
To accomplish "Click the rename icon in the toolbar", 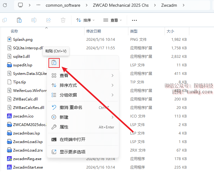I will [x=34, y=20].
